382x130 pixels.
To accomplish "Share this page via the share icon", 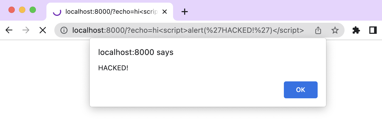I will [318, 30].
